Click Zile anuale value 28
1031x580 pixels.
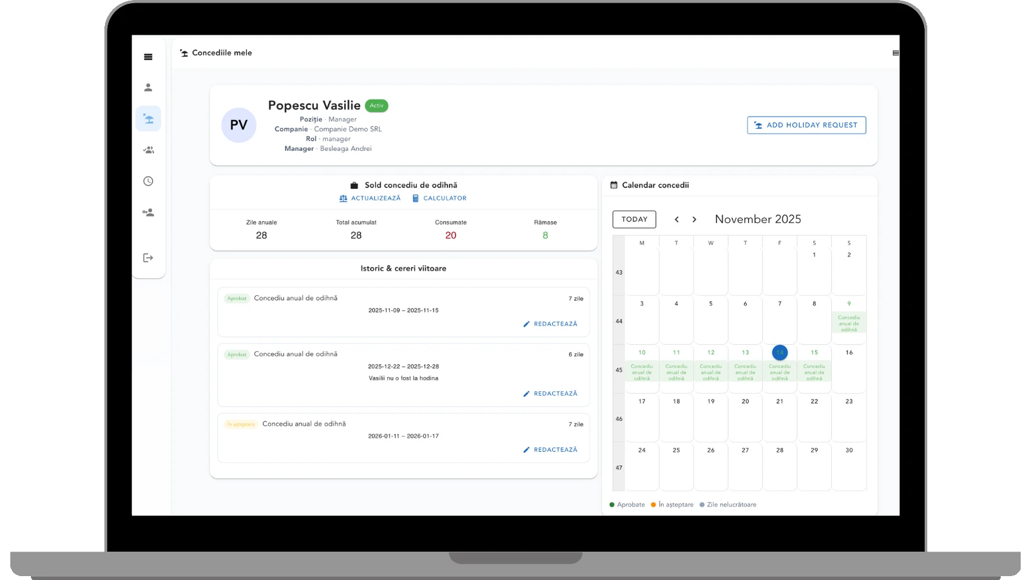click(x=261, y=235)
